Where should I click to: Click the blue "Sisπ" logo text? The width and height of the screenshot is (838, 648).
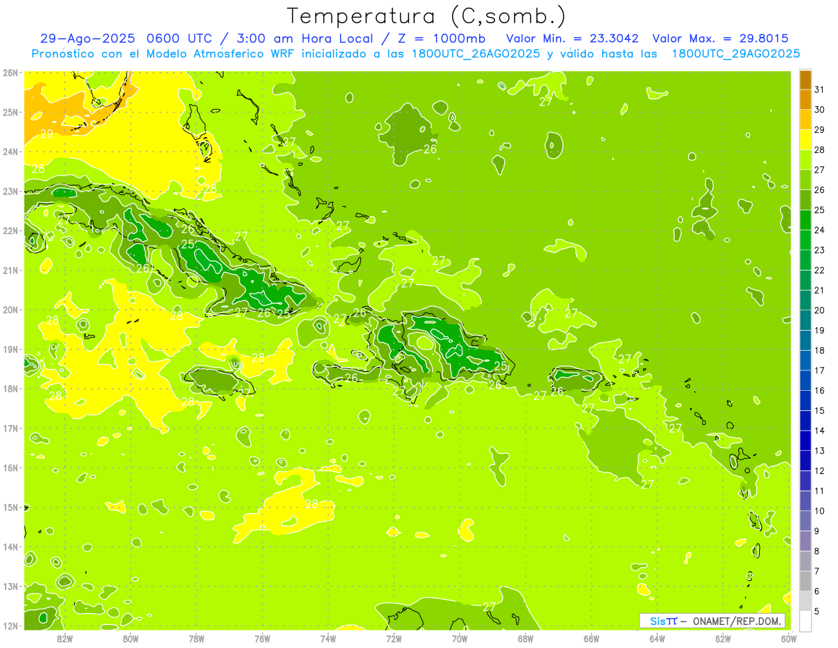coord(663,621)
